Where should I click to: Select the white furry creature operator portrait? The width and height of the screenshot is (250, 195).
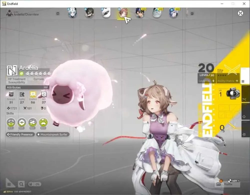106,13
